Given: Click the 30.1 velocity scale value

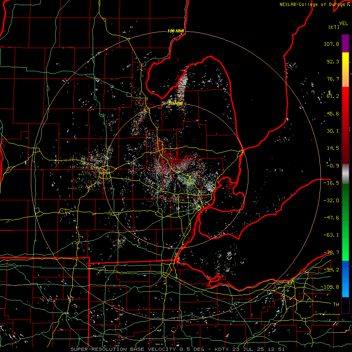Looking at the screenshot, I should click(x=333, y=131).
